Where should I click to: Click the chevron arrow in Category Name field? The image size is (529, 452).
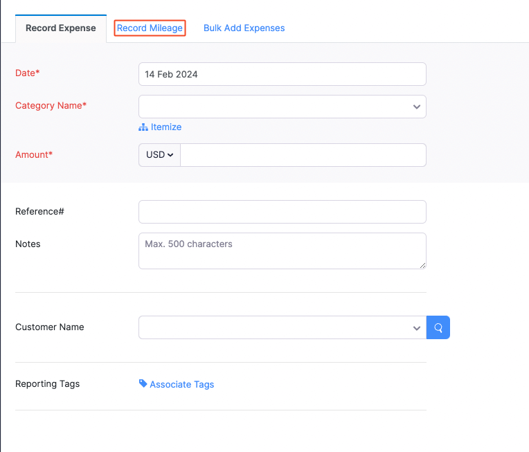(x=417, y=107)
